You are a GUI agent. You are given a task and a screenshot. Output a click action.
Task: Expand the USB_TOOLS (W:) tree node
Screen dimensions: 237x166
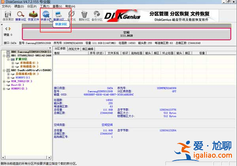(x=4, y=81)
